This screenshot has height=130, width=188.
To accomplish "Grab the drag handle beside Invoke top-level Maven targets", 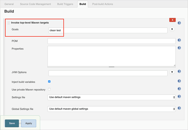I will click(x=9, y=23).
